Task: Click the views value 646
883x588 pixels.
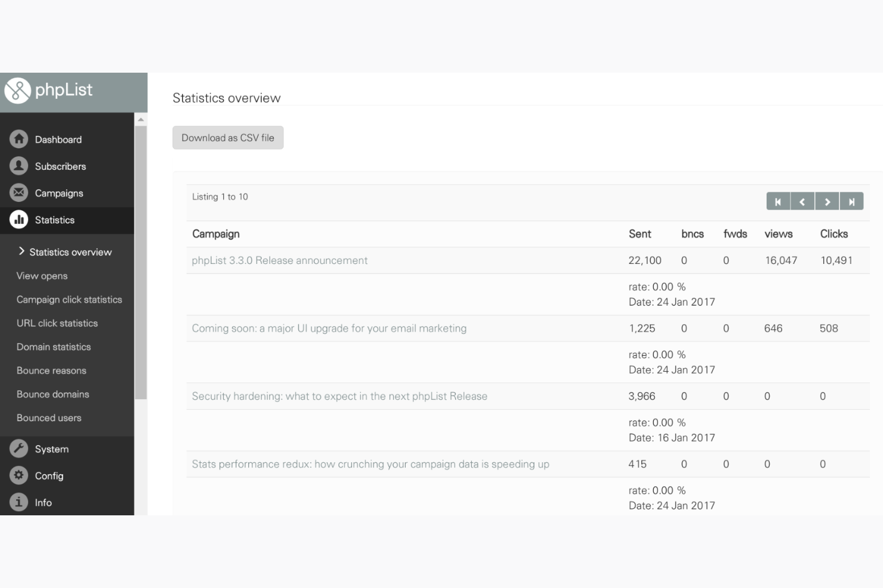Action: [773, 328]
